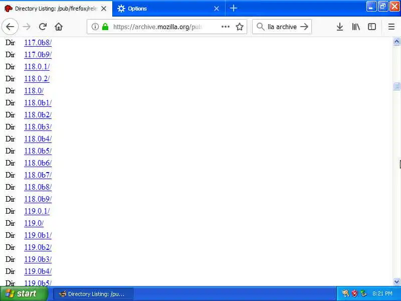Open the Library menu
The height and width of the screenshot is (301, 401).
point(356,27)
